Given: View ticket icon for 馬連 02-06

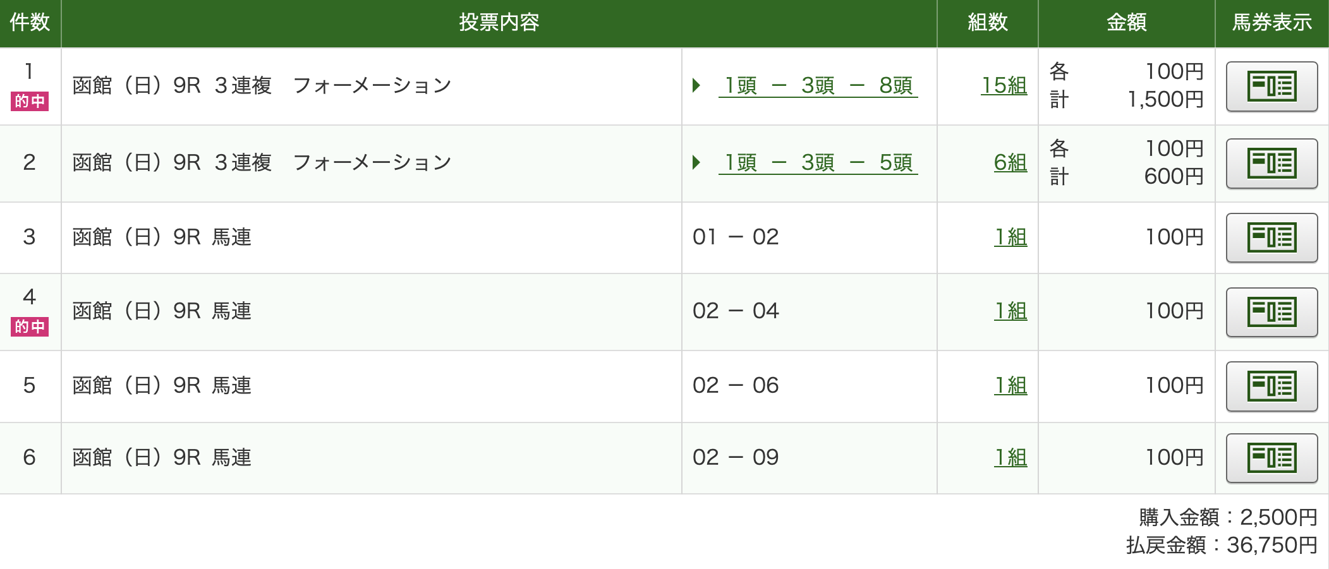Looking at the screenshot, I should (x=1271, y=386).
